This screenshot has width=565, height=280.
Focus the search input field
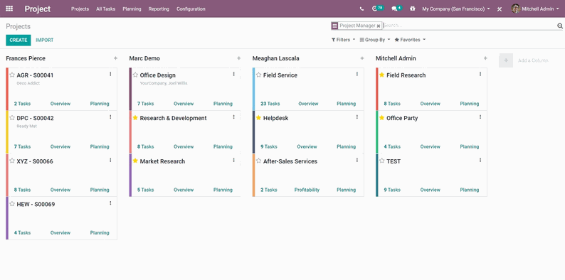[469, 26]
